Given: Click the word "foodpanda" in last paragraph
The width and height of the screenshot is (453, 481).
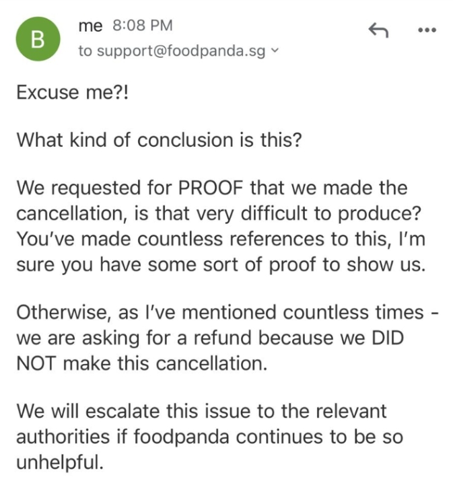Looking at the screenshot, I should (181, 437).
